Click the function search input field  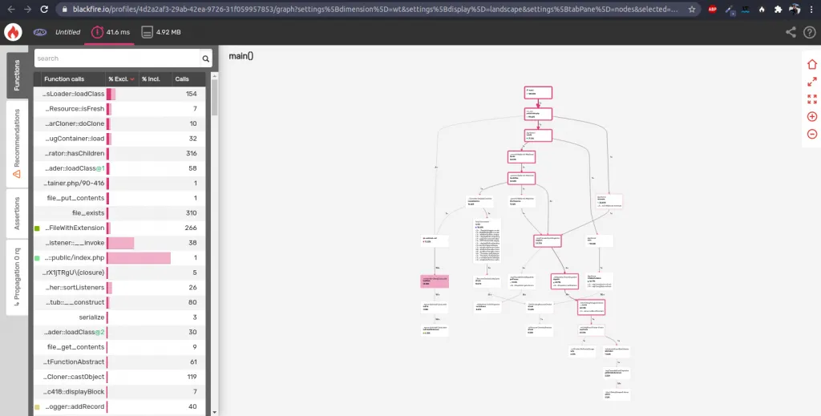pos(116,59)
